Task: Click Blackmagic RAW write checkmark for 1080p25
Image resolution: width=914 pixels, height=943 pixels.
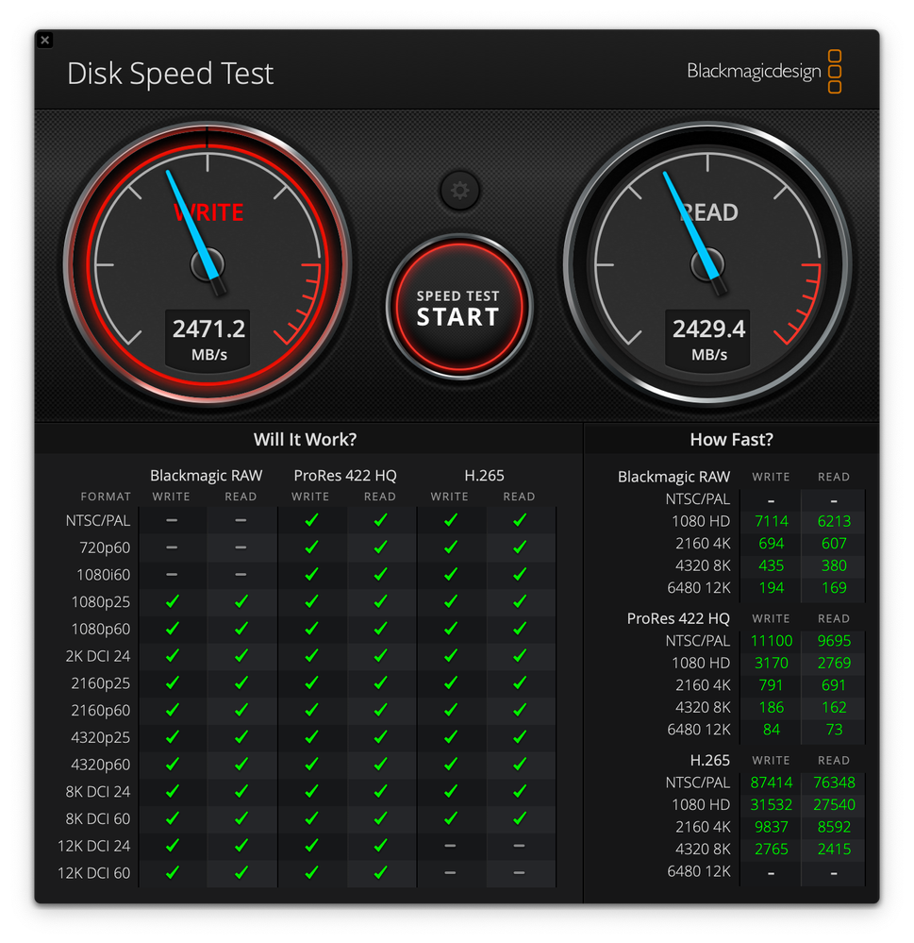Action: 172,601
